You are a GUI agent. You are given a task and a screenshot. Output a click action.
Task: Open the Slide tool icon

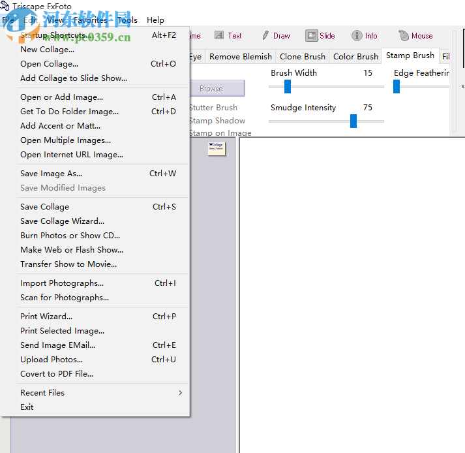click(311, 36)
